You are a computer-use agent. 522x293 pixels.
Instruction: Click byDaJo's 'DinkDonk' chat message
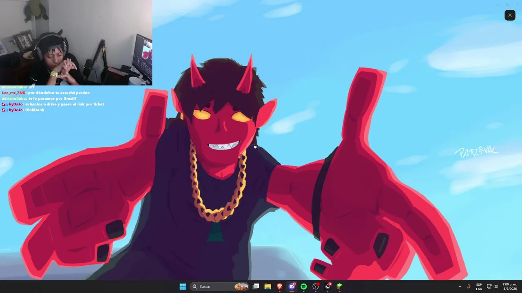click(23, 110)
